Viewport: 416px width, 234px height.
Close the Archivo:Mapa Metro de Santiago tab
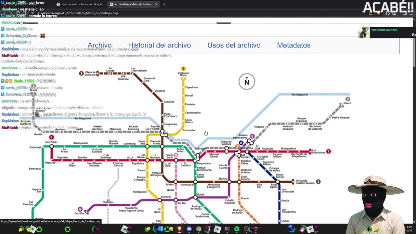pos(156,4)
